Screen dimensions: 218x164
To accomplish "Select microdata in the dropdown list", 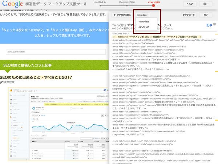I will pos(144,21).
